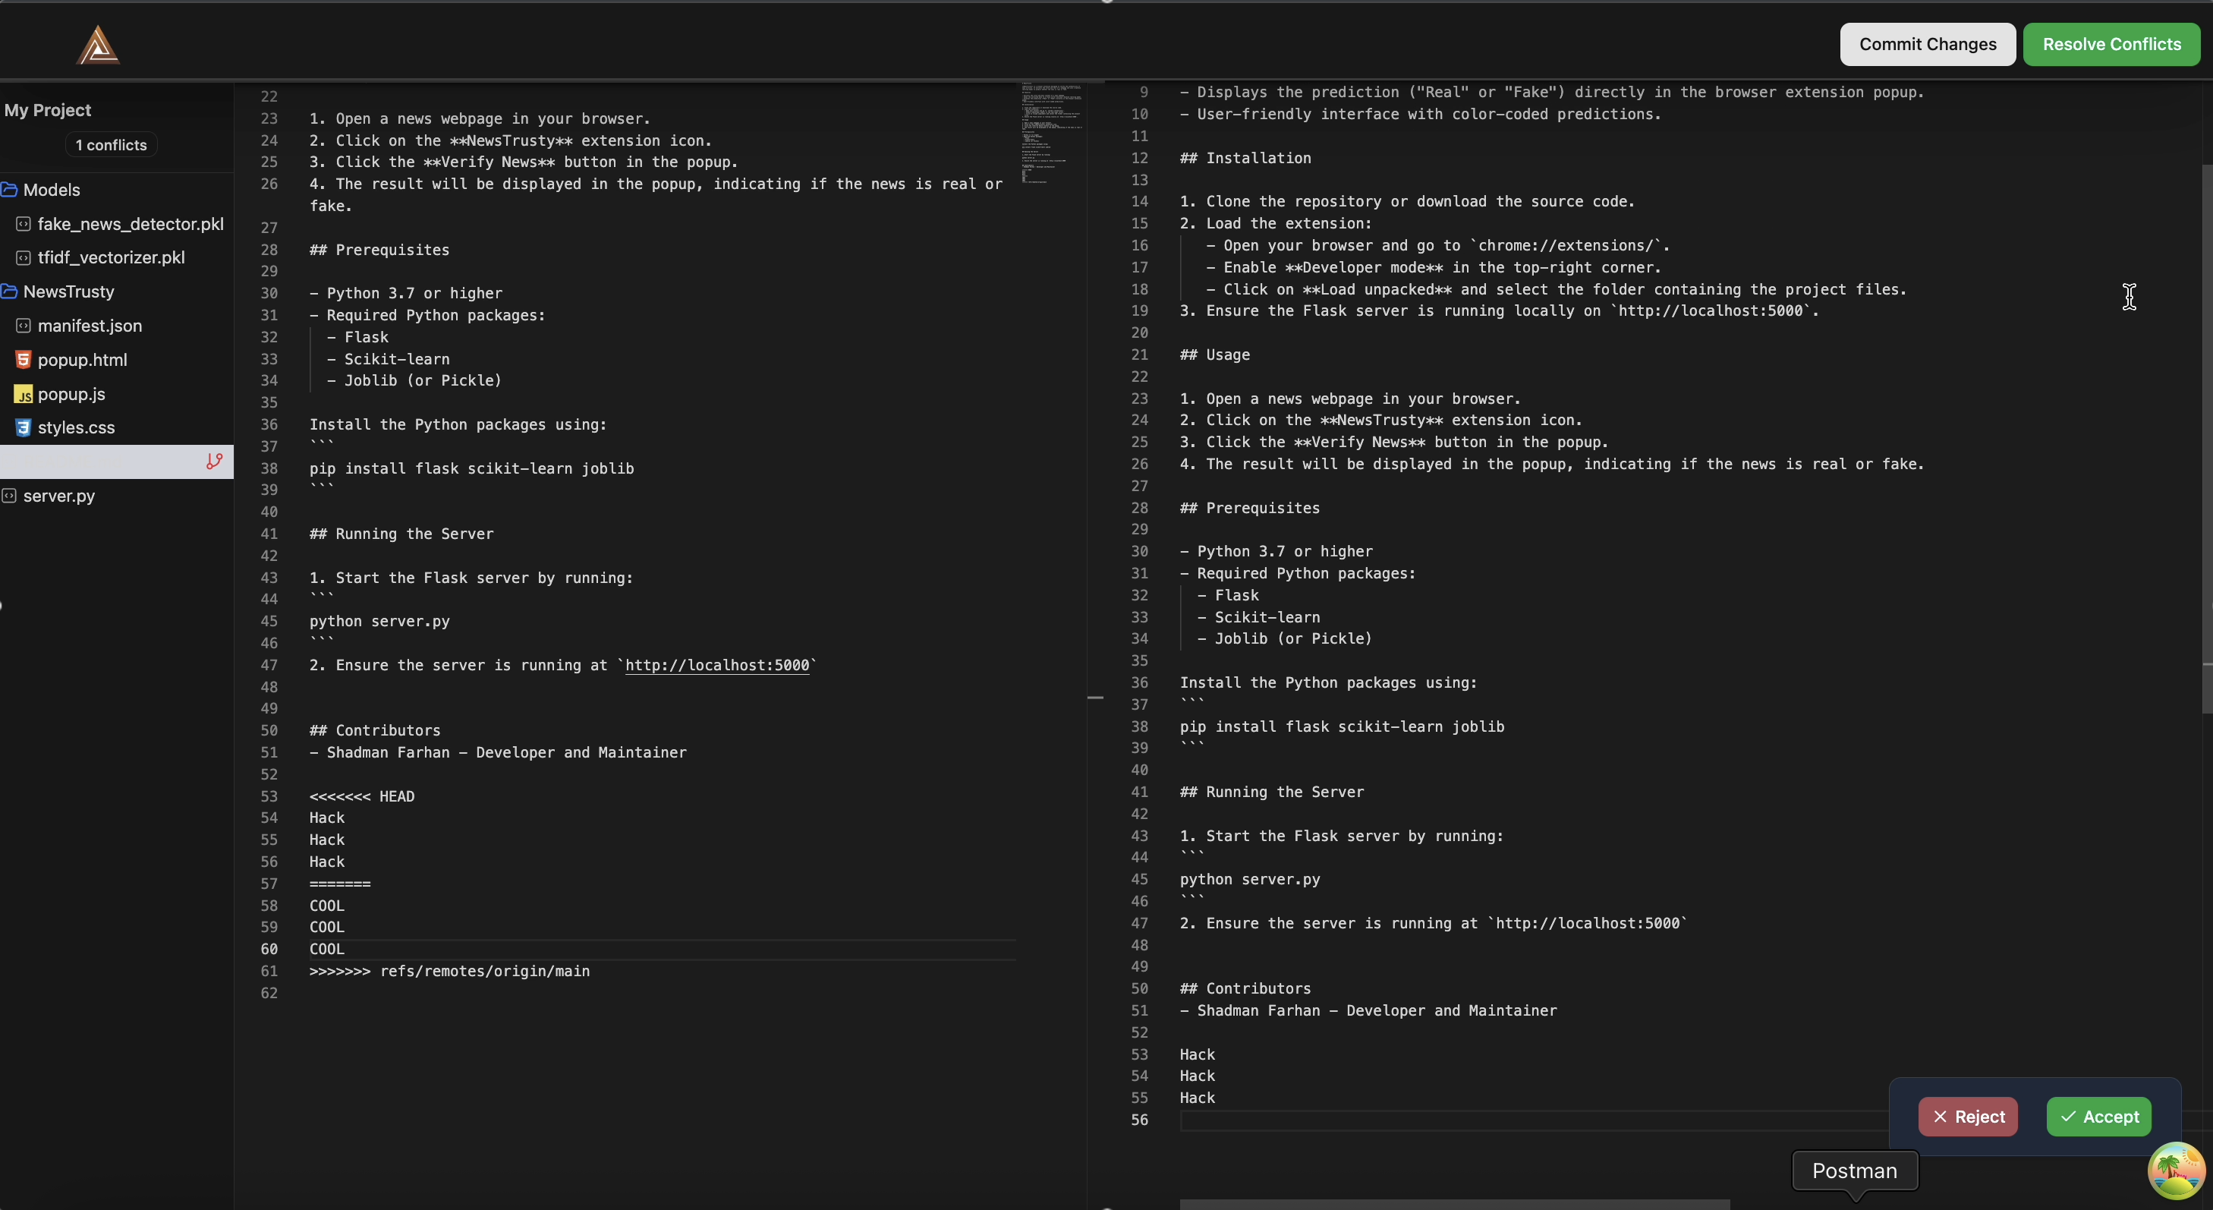Image resolution: width=2213 pixels, height=1210 pixels.
Task: Open fake_news_detector.pkl in the file tree
Action: pos(130,224)
